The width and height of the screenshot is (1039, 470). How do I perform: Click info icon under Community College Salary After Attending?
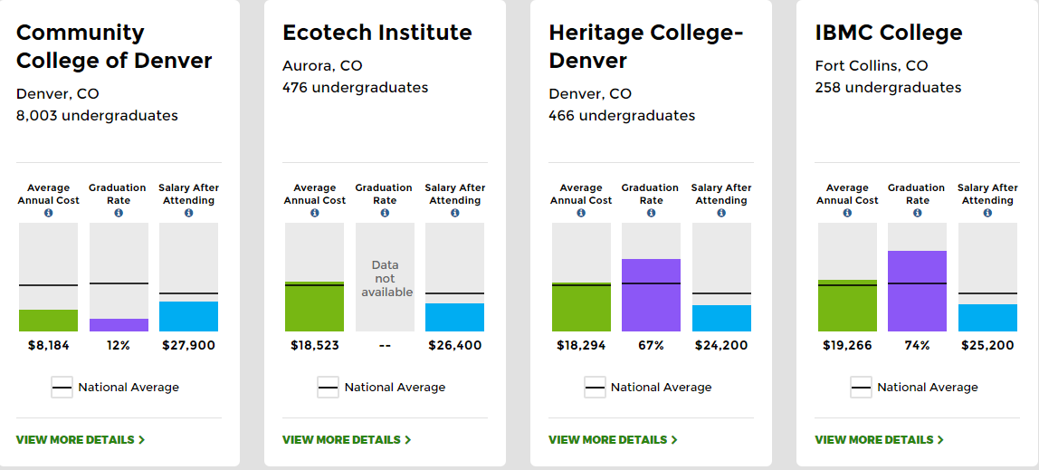click(188, 213)
